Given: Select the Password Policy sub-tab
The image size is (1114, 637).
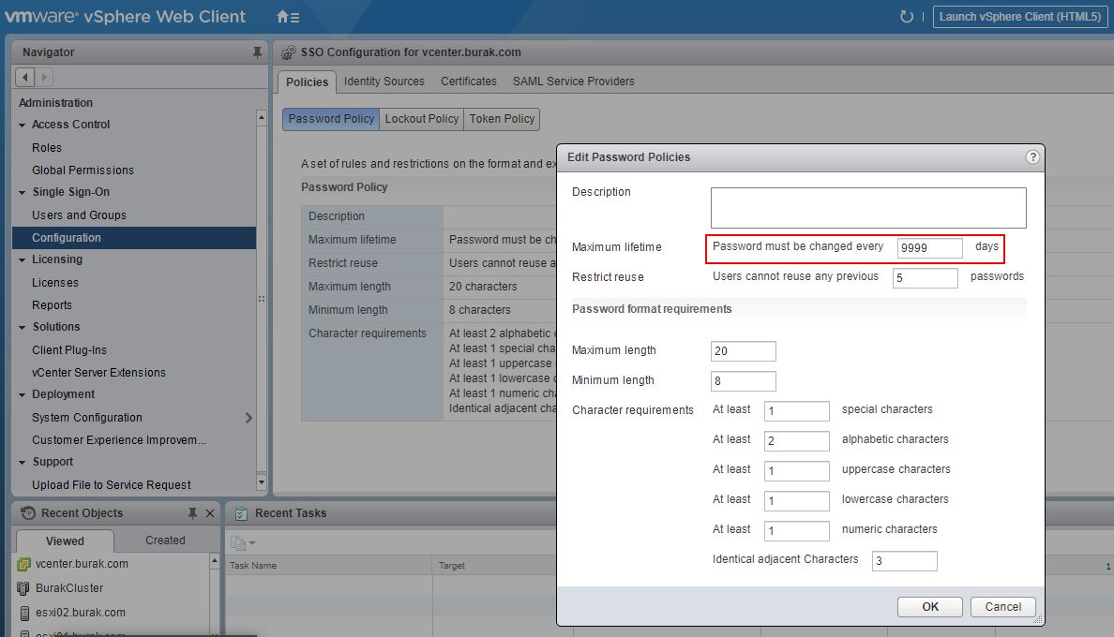Looking at the screenshot, I should (x=331, y=119).
